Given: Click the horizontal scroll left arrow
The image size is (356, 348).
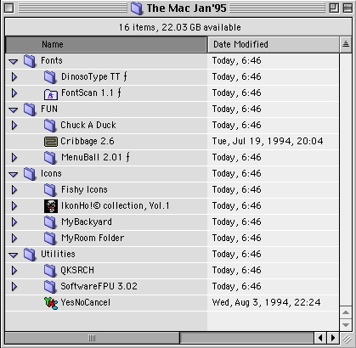Looking at the screenshot, I should 320,338.
